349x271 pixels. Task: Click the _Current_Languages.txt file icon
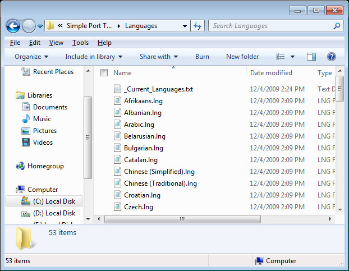coord(117,89)
